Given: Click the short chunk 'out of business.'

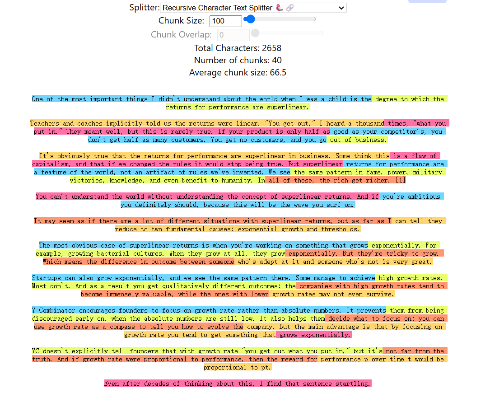Looking at the screenshot, I should (x=357, y=140).
